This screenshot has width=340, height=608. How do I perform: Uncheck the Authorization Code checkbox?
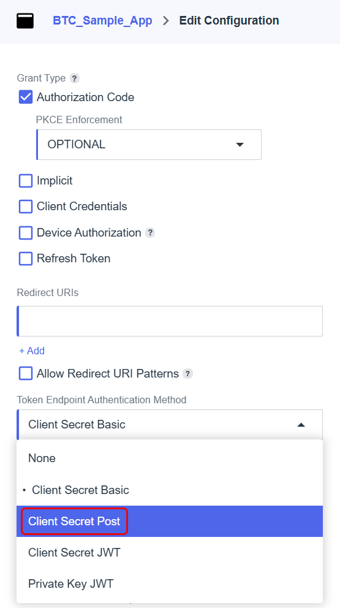26,97
